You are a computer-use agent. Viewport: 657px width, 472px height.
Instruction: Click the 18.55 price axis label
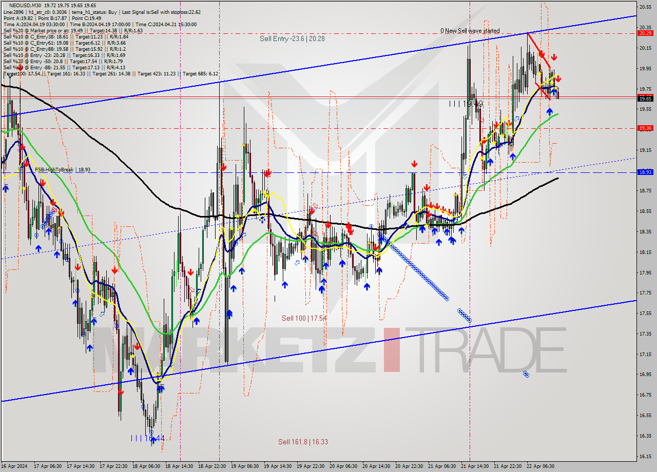click(645, 211)
